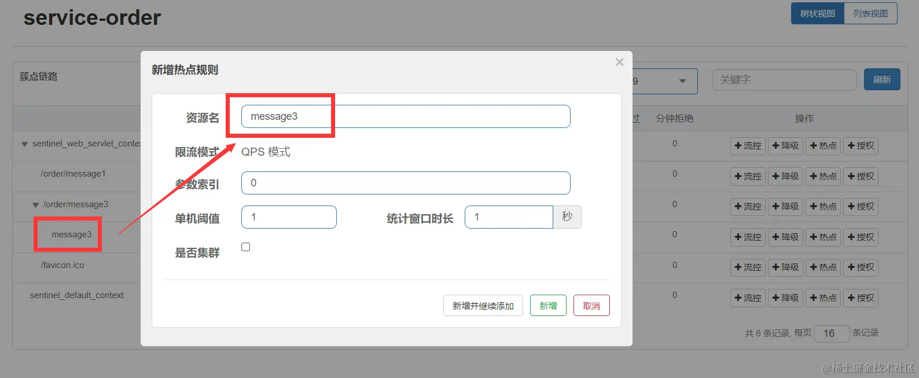Viewport: 919px width, 378px height.
Task: Click the 参数索引 input field
Action: (406, 183)
